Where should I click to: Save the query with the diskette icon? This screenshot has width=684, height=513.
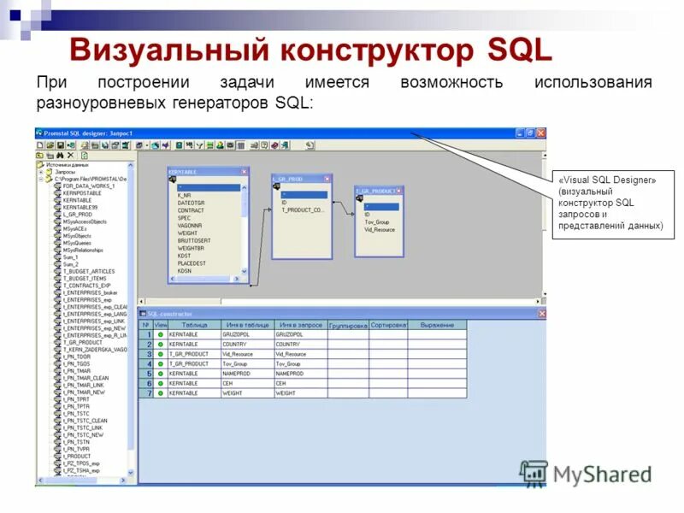(x=59, y=149)
